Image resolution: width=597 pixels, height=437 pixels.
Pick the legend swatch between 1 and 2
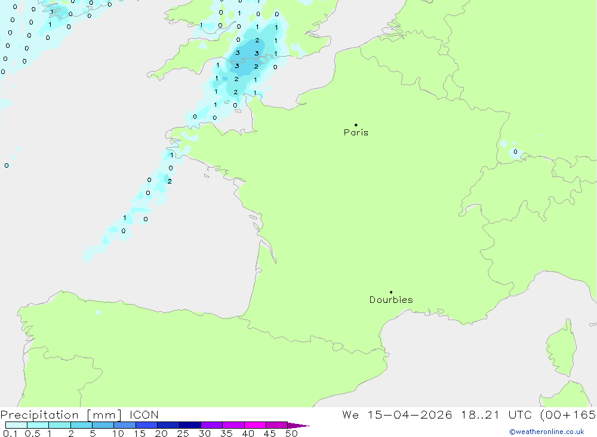pyautogui.click(x=60, y=425)
